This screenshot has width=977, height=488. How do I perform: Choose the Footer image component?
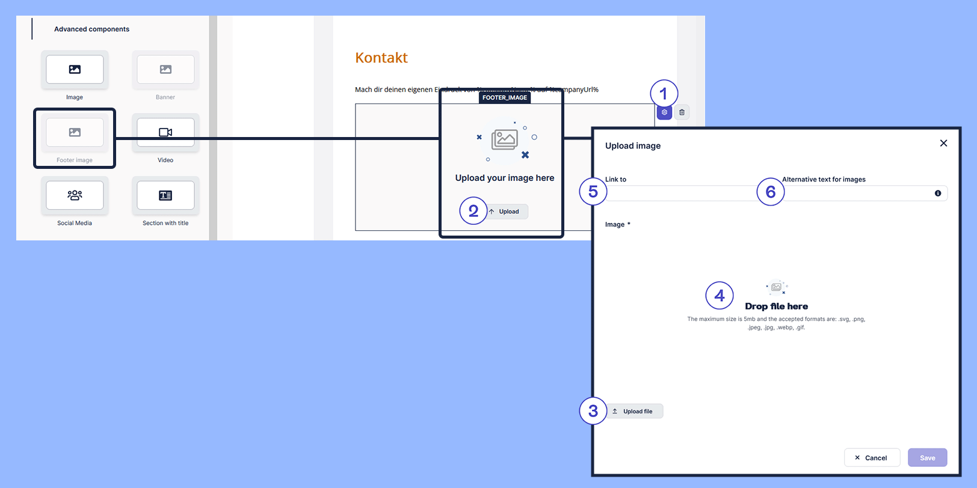(x=75, y=133)
